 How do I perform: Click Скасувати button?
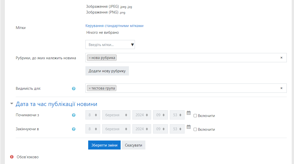(133, 145)
